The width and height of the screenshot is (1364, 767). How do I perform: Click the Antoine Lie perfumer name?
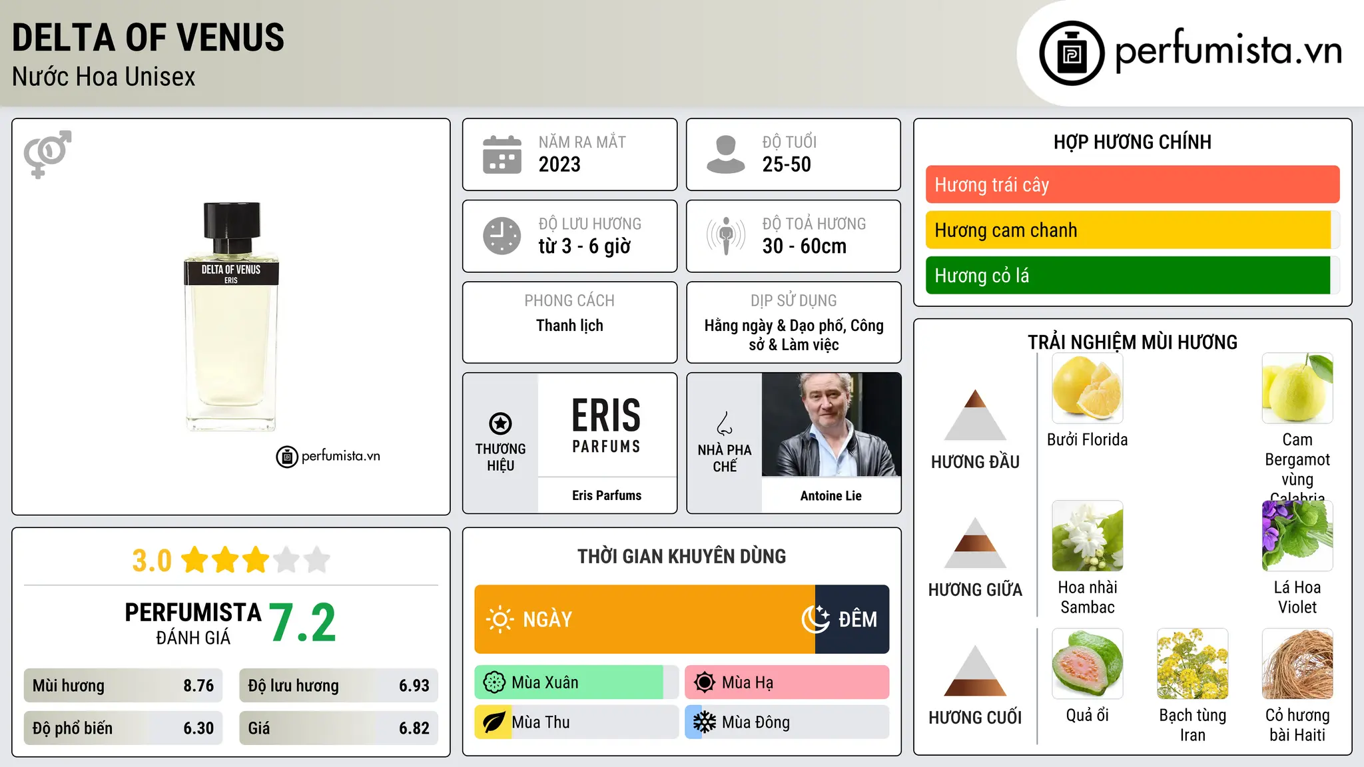(x=831, y=496)
